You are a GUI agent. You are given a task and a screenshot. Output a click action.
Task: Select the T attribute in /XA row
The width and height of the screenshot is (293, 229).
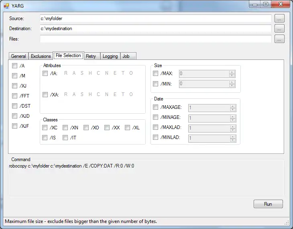point(123,94)
